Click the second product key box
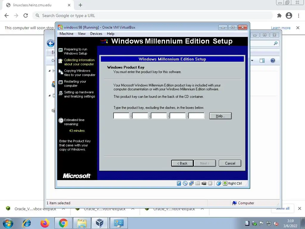 (x=140, y=116)
